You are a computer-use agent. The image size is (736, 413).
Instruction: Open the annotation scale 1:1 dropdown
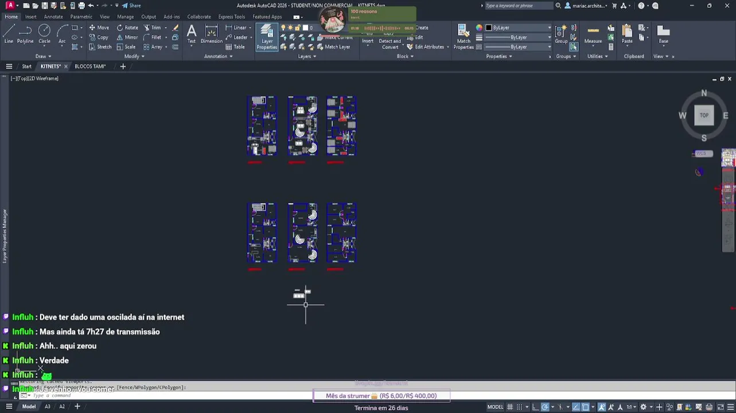[x=631, y=407]
